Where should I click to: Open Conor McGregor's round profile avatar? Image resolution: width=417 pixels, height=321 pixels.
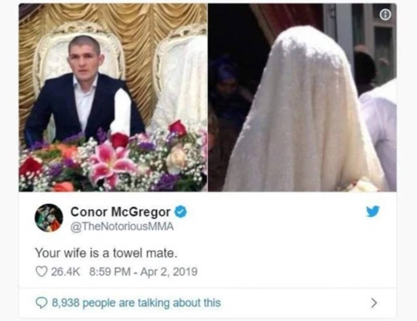(x=49, y=218)
